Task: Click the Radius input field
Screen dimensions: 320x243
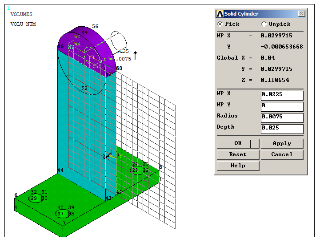Action: 282,117
